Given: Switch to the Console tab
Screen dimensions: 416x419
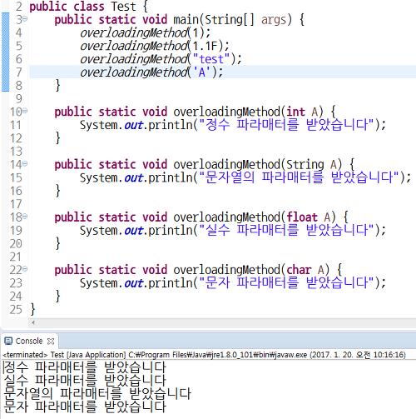Looking at the screenshot, I should point(29,341).
